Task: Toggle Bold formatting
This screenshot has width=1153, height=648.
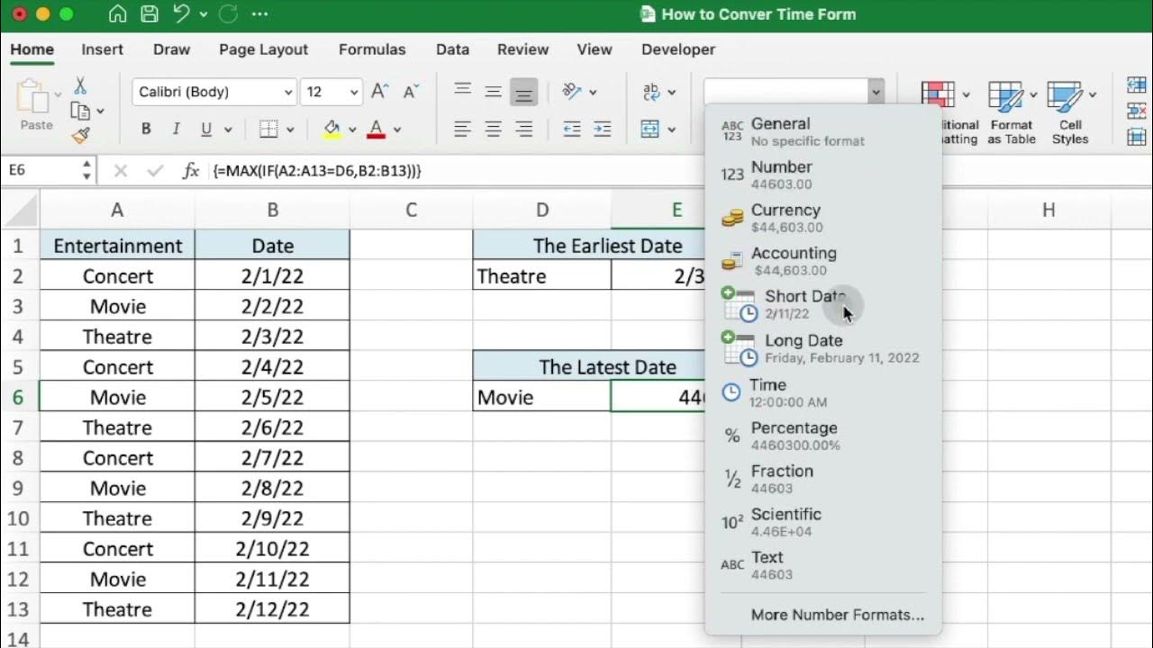Action: click(146, 130)
